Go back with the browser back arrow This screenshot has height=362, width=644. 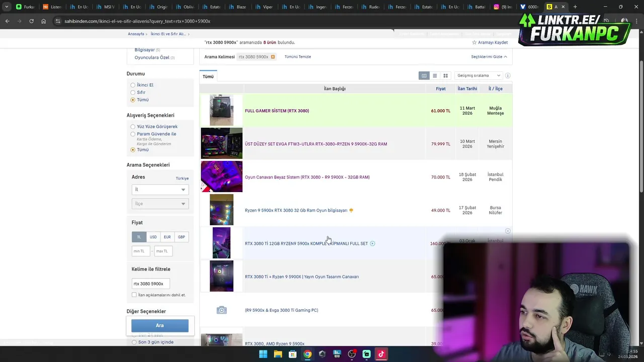click(7, 21)
